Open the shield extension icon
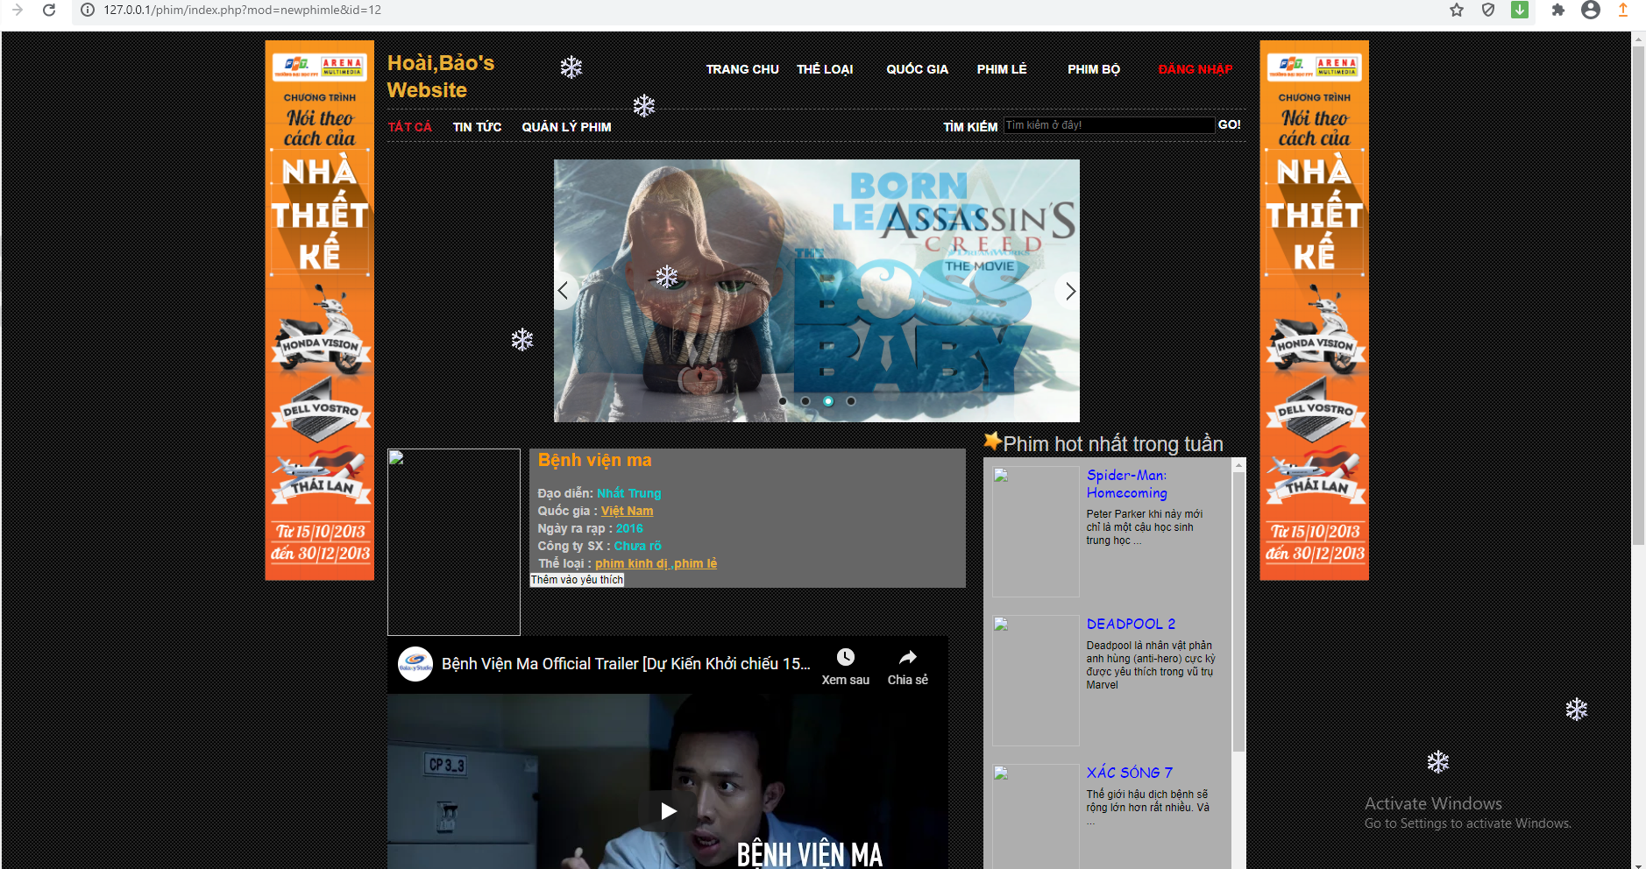1646x869 pixels. tap(1488, 10)
